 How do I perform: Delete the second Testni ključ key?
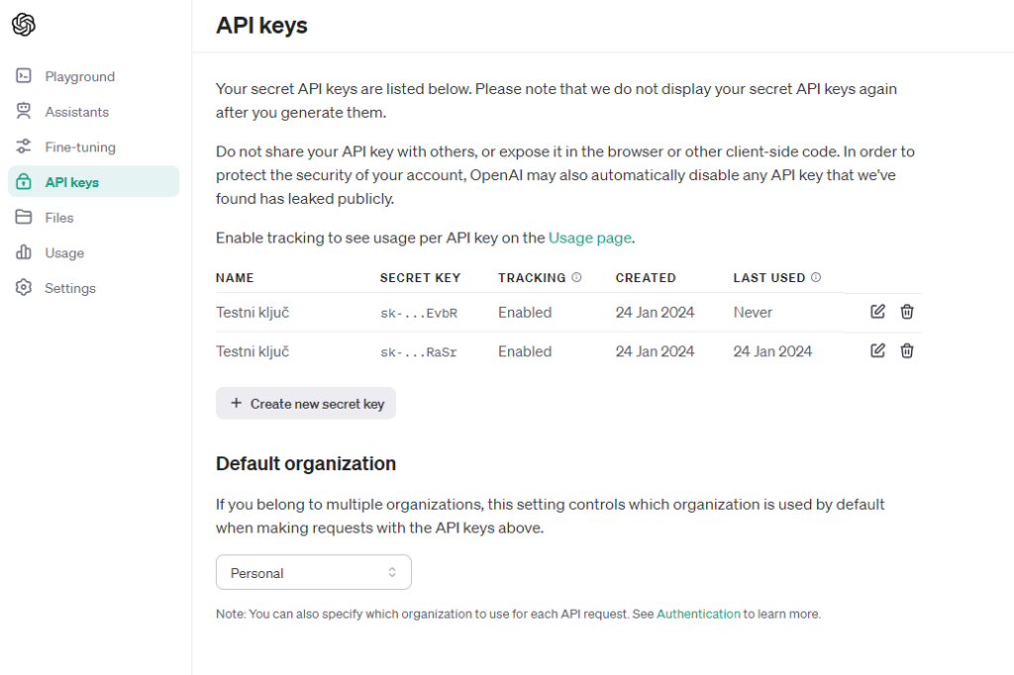click(907, 350)
